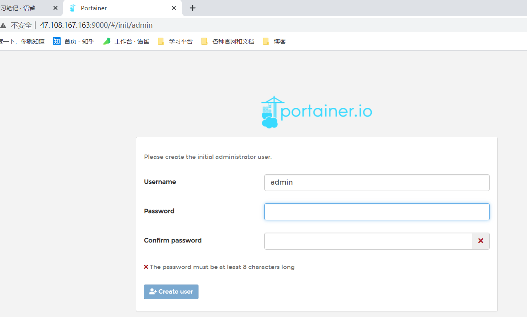The width and height of the screenshot is (527, 317).
Task: Click the red X before the password length warning
Action: (146, 267)
